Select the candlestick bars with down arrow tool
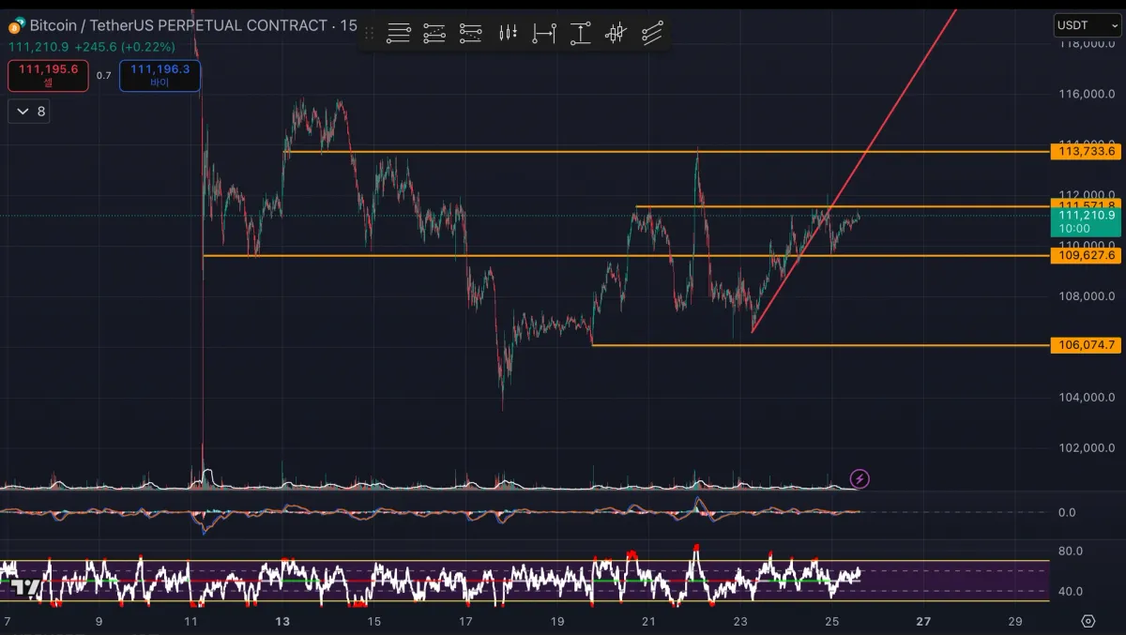Image resolution: width=1126 pixels, height=635 pixels. (x=508, y=34)
